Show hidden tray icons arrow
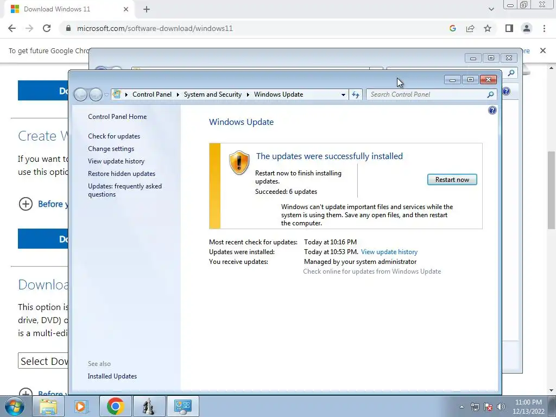The height and width of the screenshot is (417, 556). (462, 407)
